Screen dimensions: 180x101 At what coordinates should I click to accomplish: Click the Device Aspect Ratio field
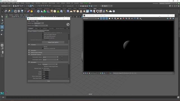(46, 76)
